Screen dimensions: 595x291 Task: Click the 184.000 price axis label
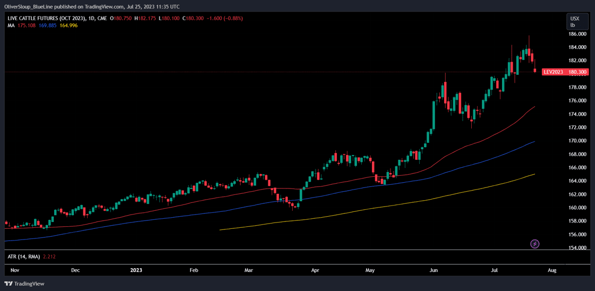coord(577,47)
